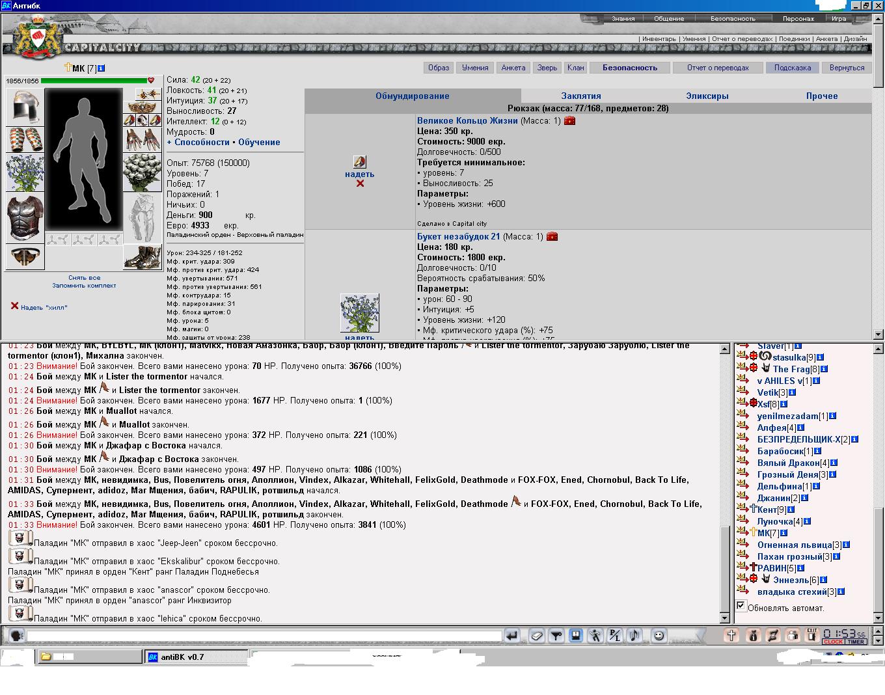885x695 pixels.
Task: Click the TIMER toggle under the clock
Action: (x=856, y=642)
